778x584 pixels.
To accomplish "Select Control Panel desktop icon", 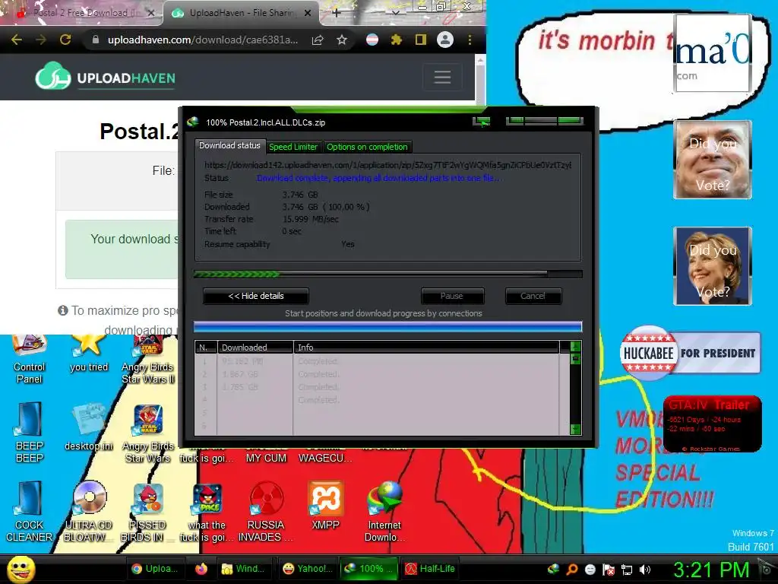I will pyautogui.click(x=30, y=359).
